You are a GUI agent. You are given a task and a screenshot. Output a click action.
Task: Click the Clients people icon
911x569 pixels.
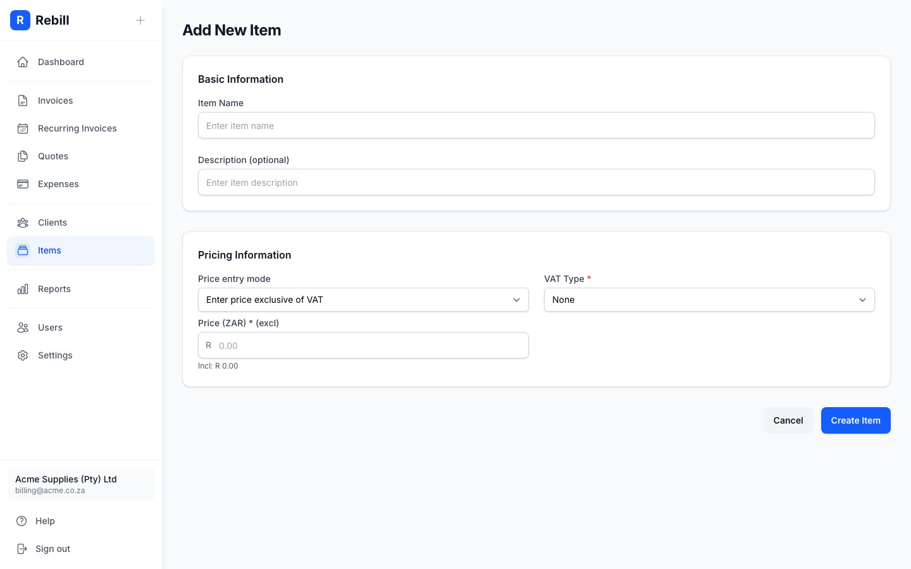[23, 223]
